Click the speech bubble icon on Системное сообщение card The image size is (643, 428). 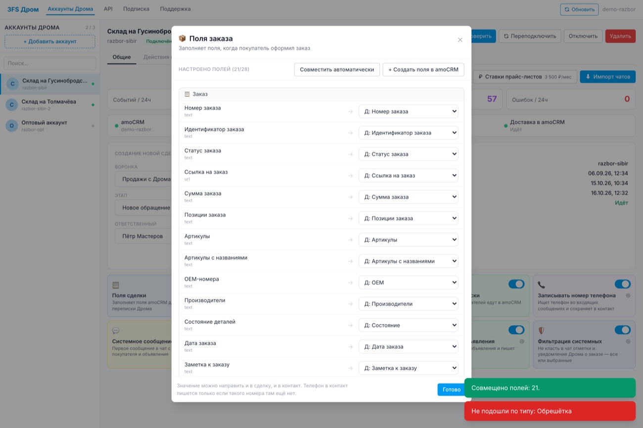point(116,331)
